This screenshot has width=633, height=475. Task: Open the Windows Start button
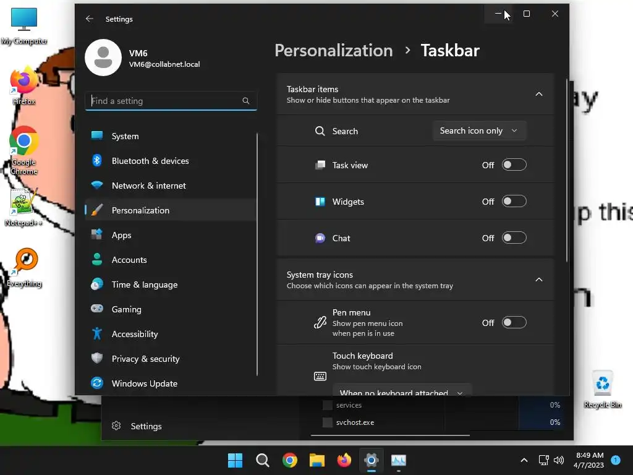(235, 460)
